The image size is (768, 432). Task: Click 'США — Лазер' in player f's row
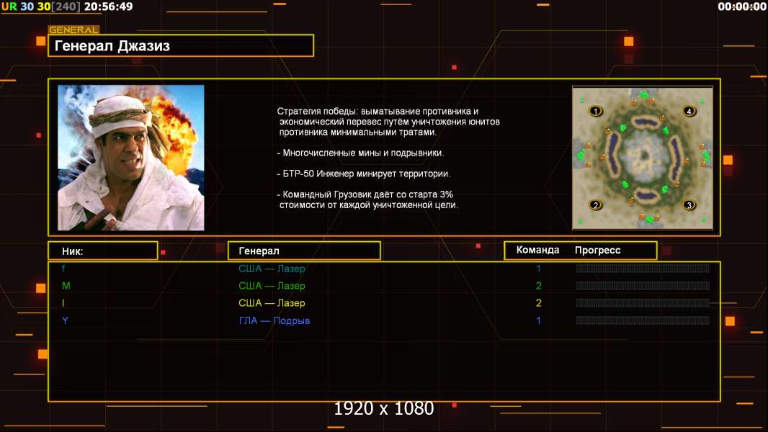272,269
